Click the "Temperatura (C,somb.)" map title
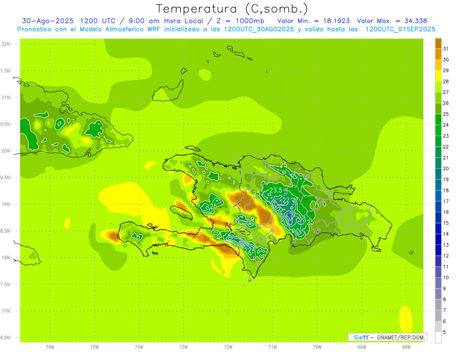Screen dimensions: 456x352 [232, 8]
